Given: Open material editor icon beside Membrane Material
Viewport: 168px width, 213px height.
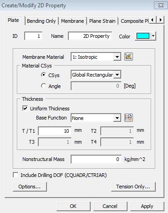Looking at the screenshot, I should pos(128,57).
